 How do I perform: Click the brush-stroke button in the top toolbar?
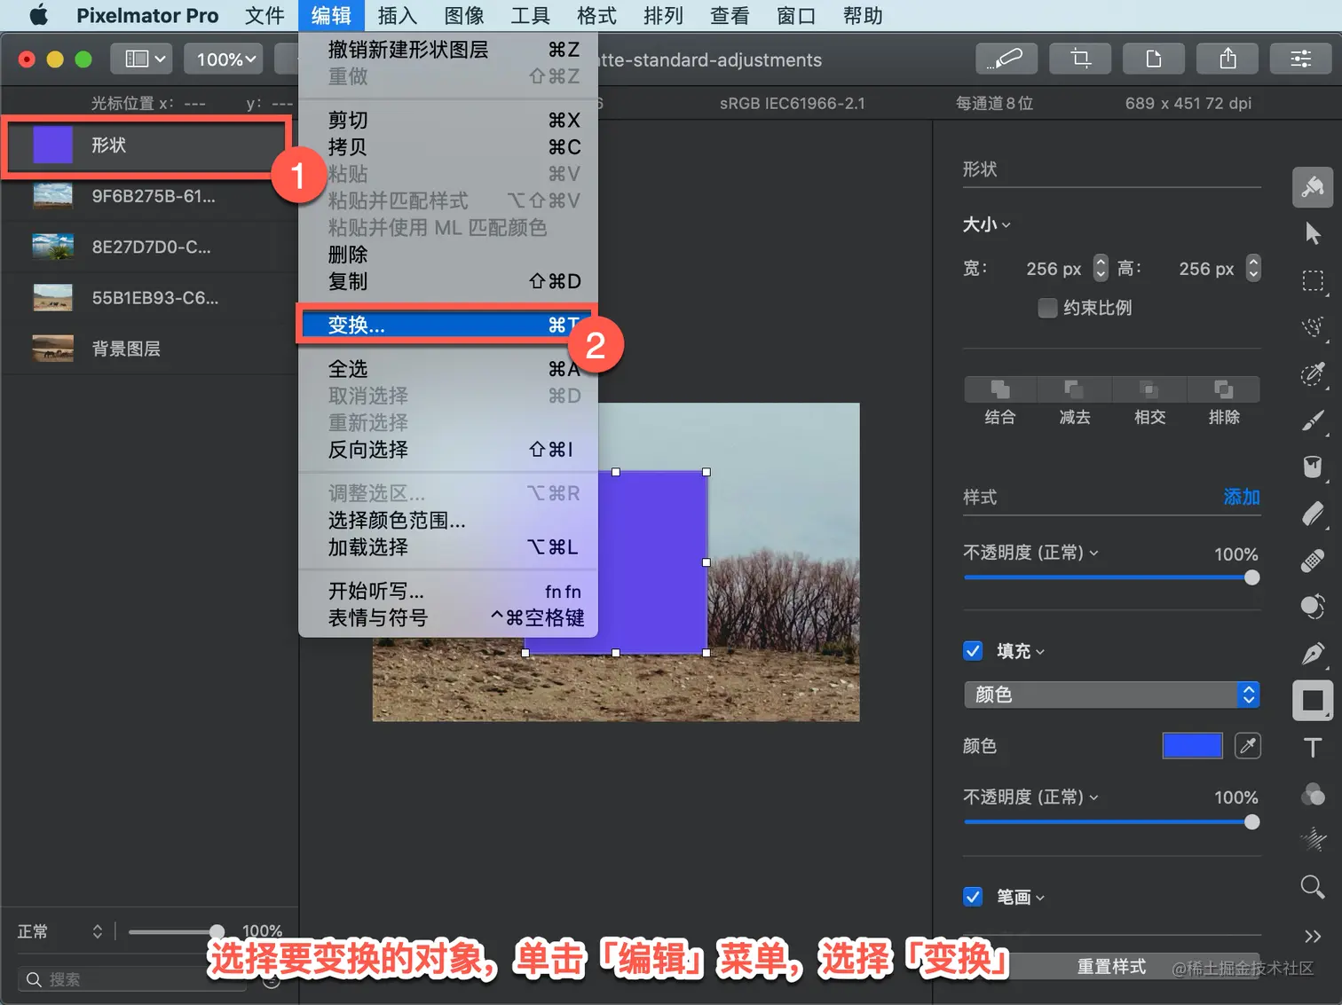[x=1006, y=59]
